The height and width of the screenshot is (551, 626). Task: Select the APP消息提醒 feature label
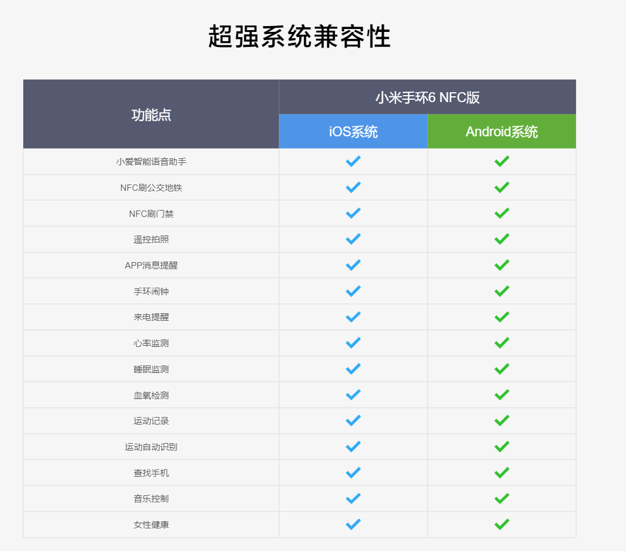click(x=151, y=265)
